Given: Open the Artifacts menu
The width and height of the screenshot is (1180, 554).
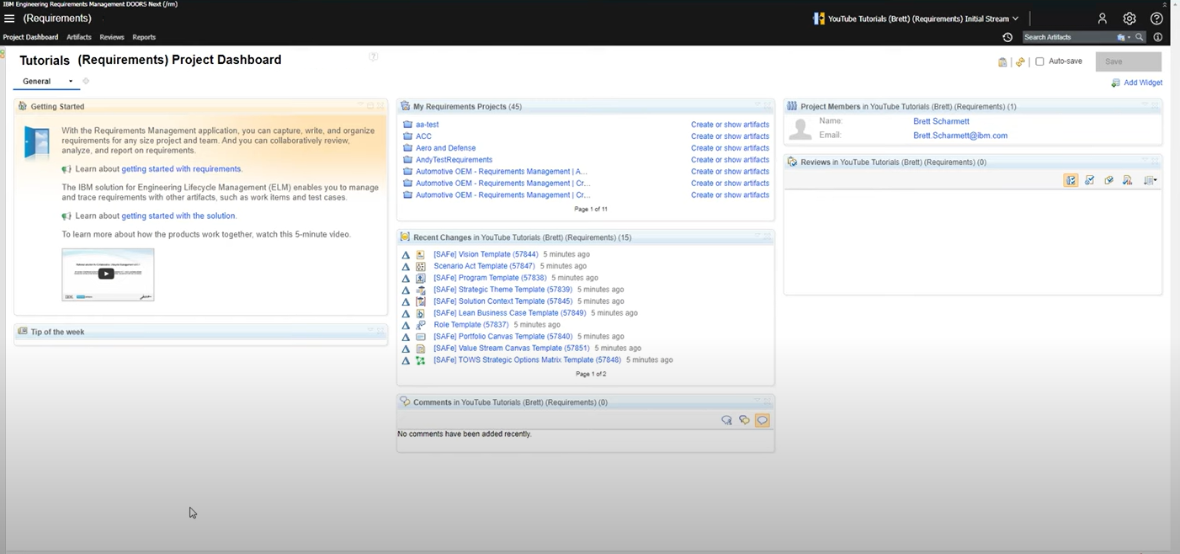Looking at the screenshot, I should click(x=79, y=37).
